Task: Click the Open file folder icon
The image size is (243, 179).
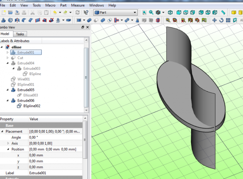Action: (x=10, y=12)
